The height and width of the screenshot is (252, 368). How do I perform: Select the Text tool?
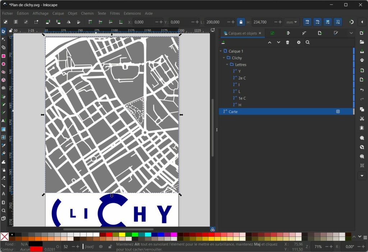click(x=3, y=121)
